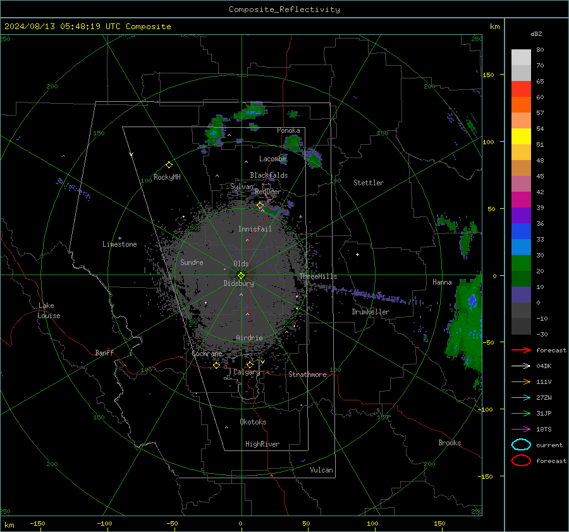Screen dimensions: 569x532
Task: Select the orange 57-60 dBZ swatch
Action: click(x=521, y=105)
